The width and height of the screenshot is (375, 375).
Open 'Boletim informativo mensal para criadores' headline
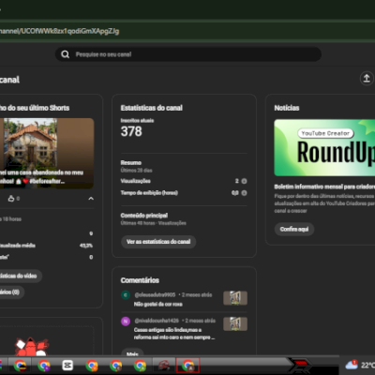click(324, 187)
